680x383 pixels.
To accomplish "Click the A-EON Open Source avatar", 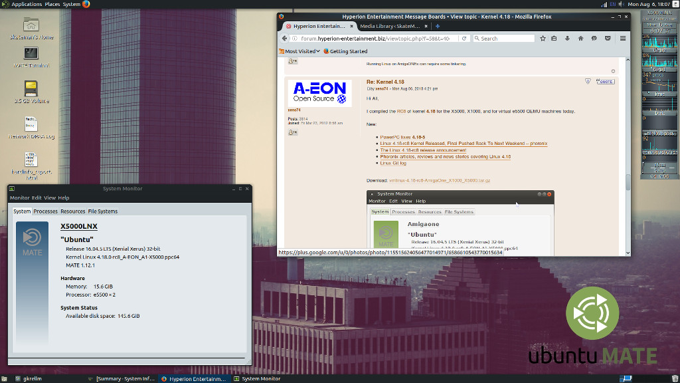I will (319, 93).
